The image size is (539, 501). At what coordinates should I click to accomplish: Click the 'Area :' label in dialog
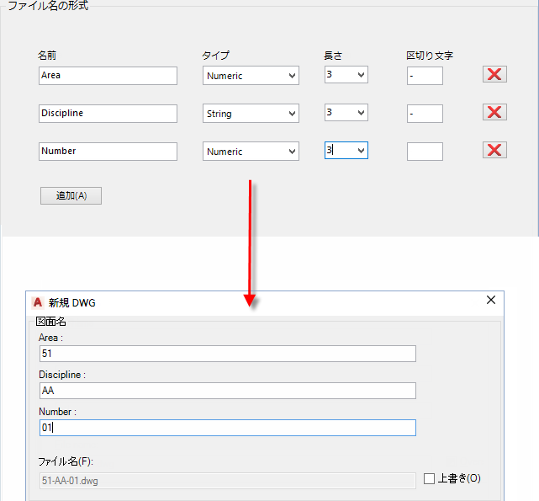click(x=51, y=338)
